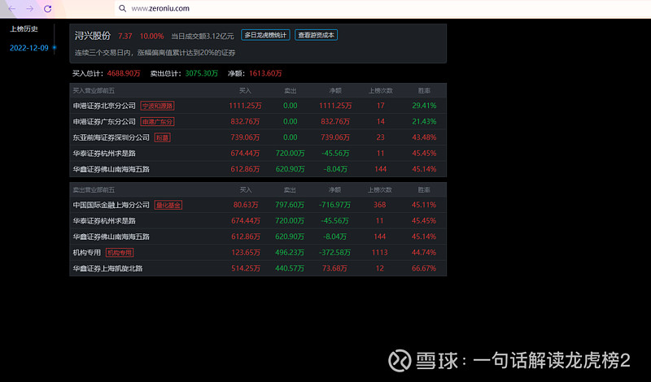The height and width of the screenshot is (382, 651).
Task: Reload the page with the refresh icon
Action: (x=48, y=8)
